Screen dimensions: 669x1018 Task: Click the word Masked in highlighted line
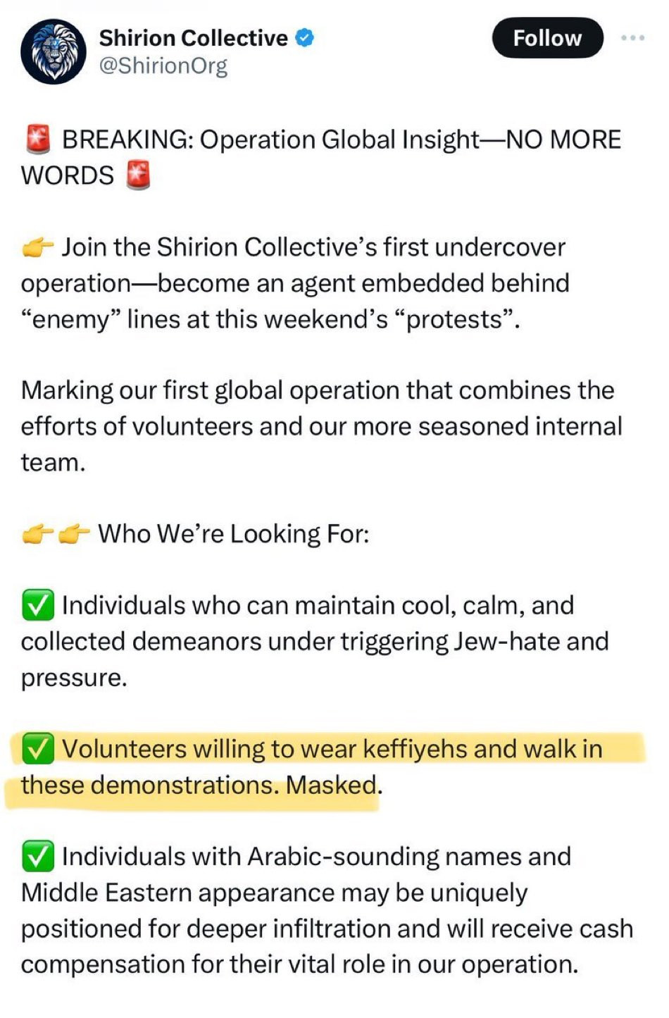(331, 785)
